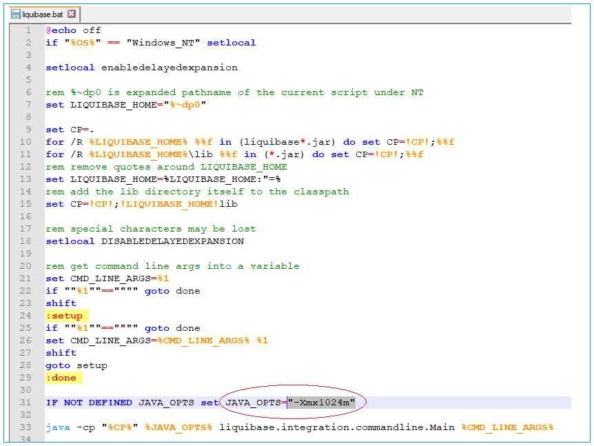594x446 pixels.
Task: Click 'goto setup' on line 28
Action: (76, 365)
